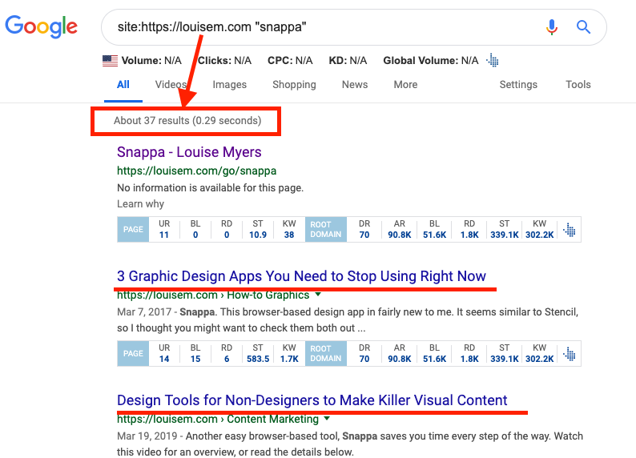
Task: Click ST value 583.5
Action: (x=258, y=359)
